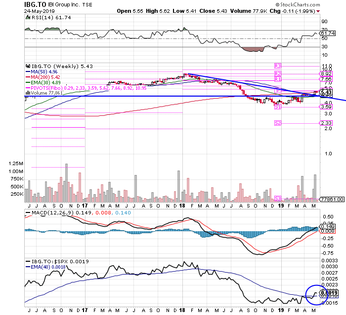Click the Volume 77.9K header value

click(x=249, y=11)
